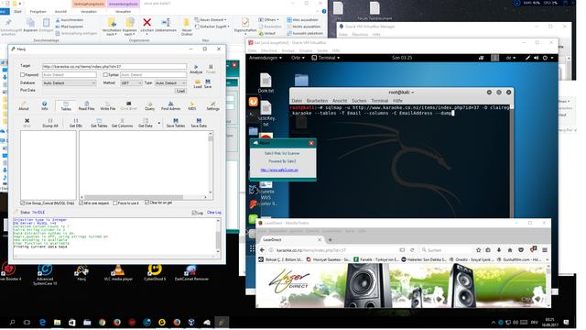Click the Dump All icon
Screen dimensions: 586x330
point(50,123)
